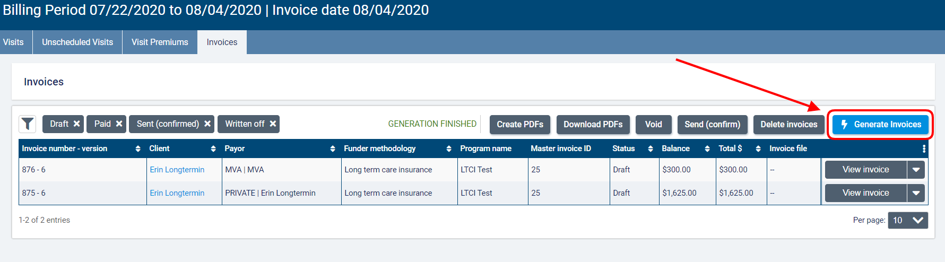Screen dimensions: 945x262
Task: Sort the table by Payor column
Action: click(x=333, y=149)
